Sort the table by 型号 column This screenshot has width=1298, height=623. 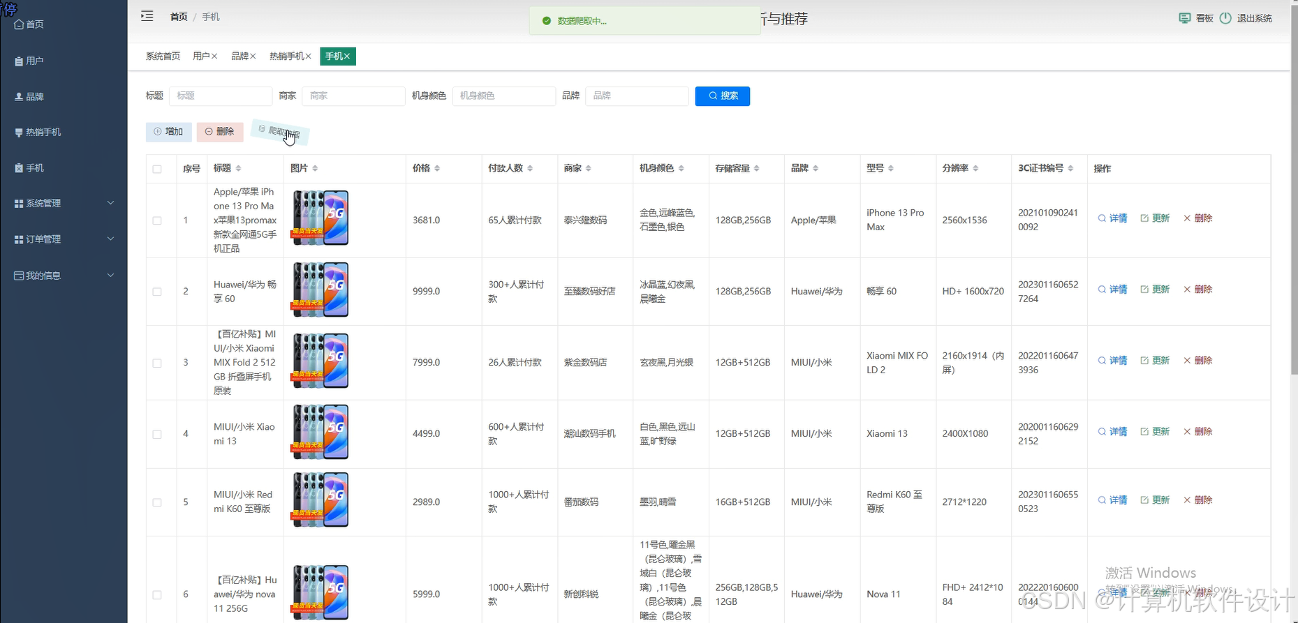(891, 168)
